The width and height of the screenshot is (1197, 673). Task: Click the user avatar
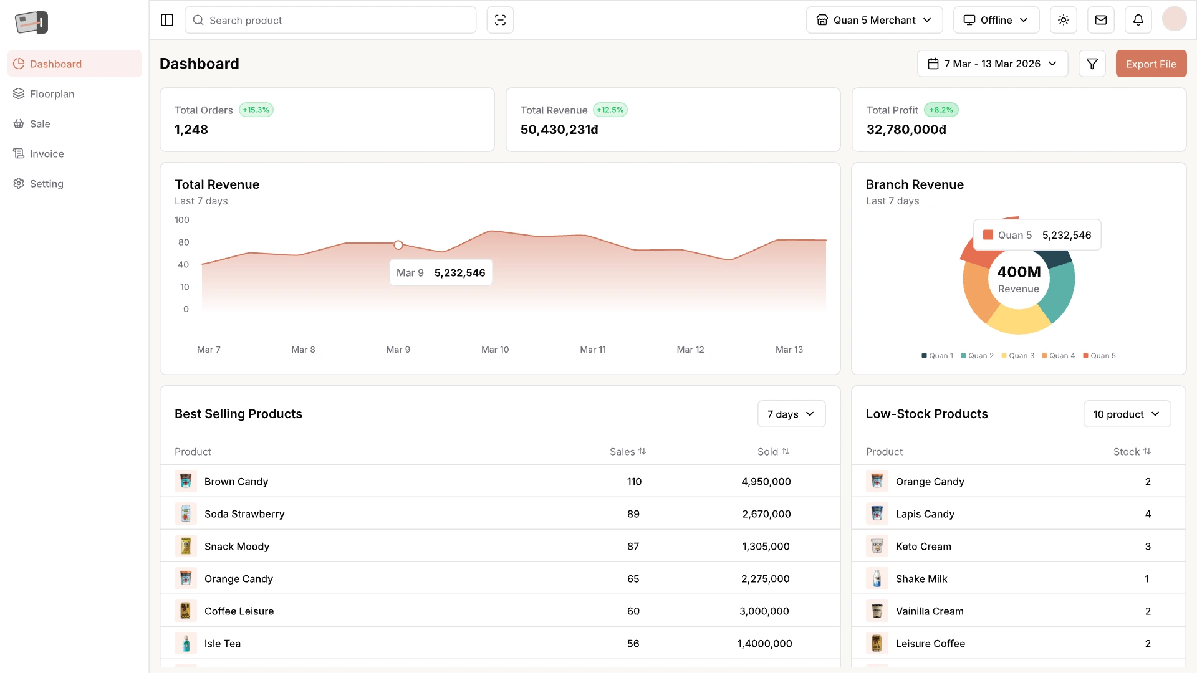pyautogui.click(x=1175, y=19)
